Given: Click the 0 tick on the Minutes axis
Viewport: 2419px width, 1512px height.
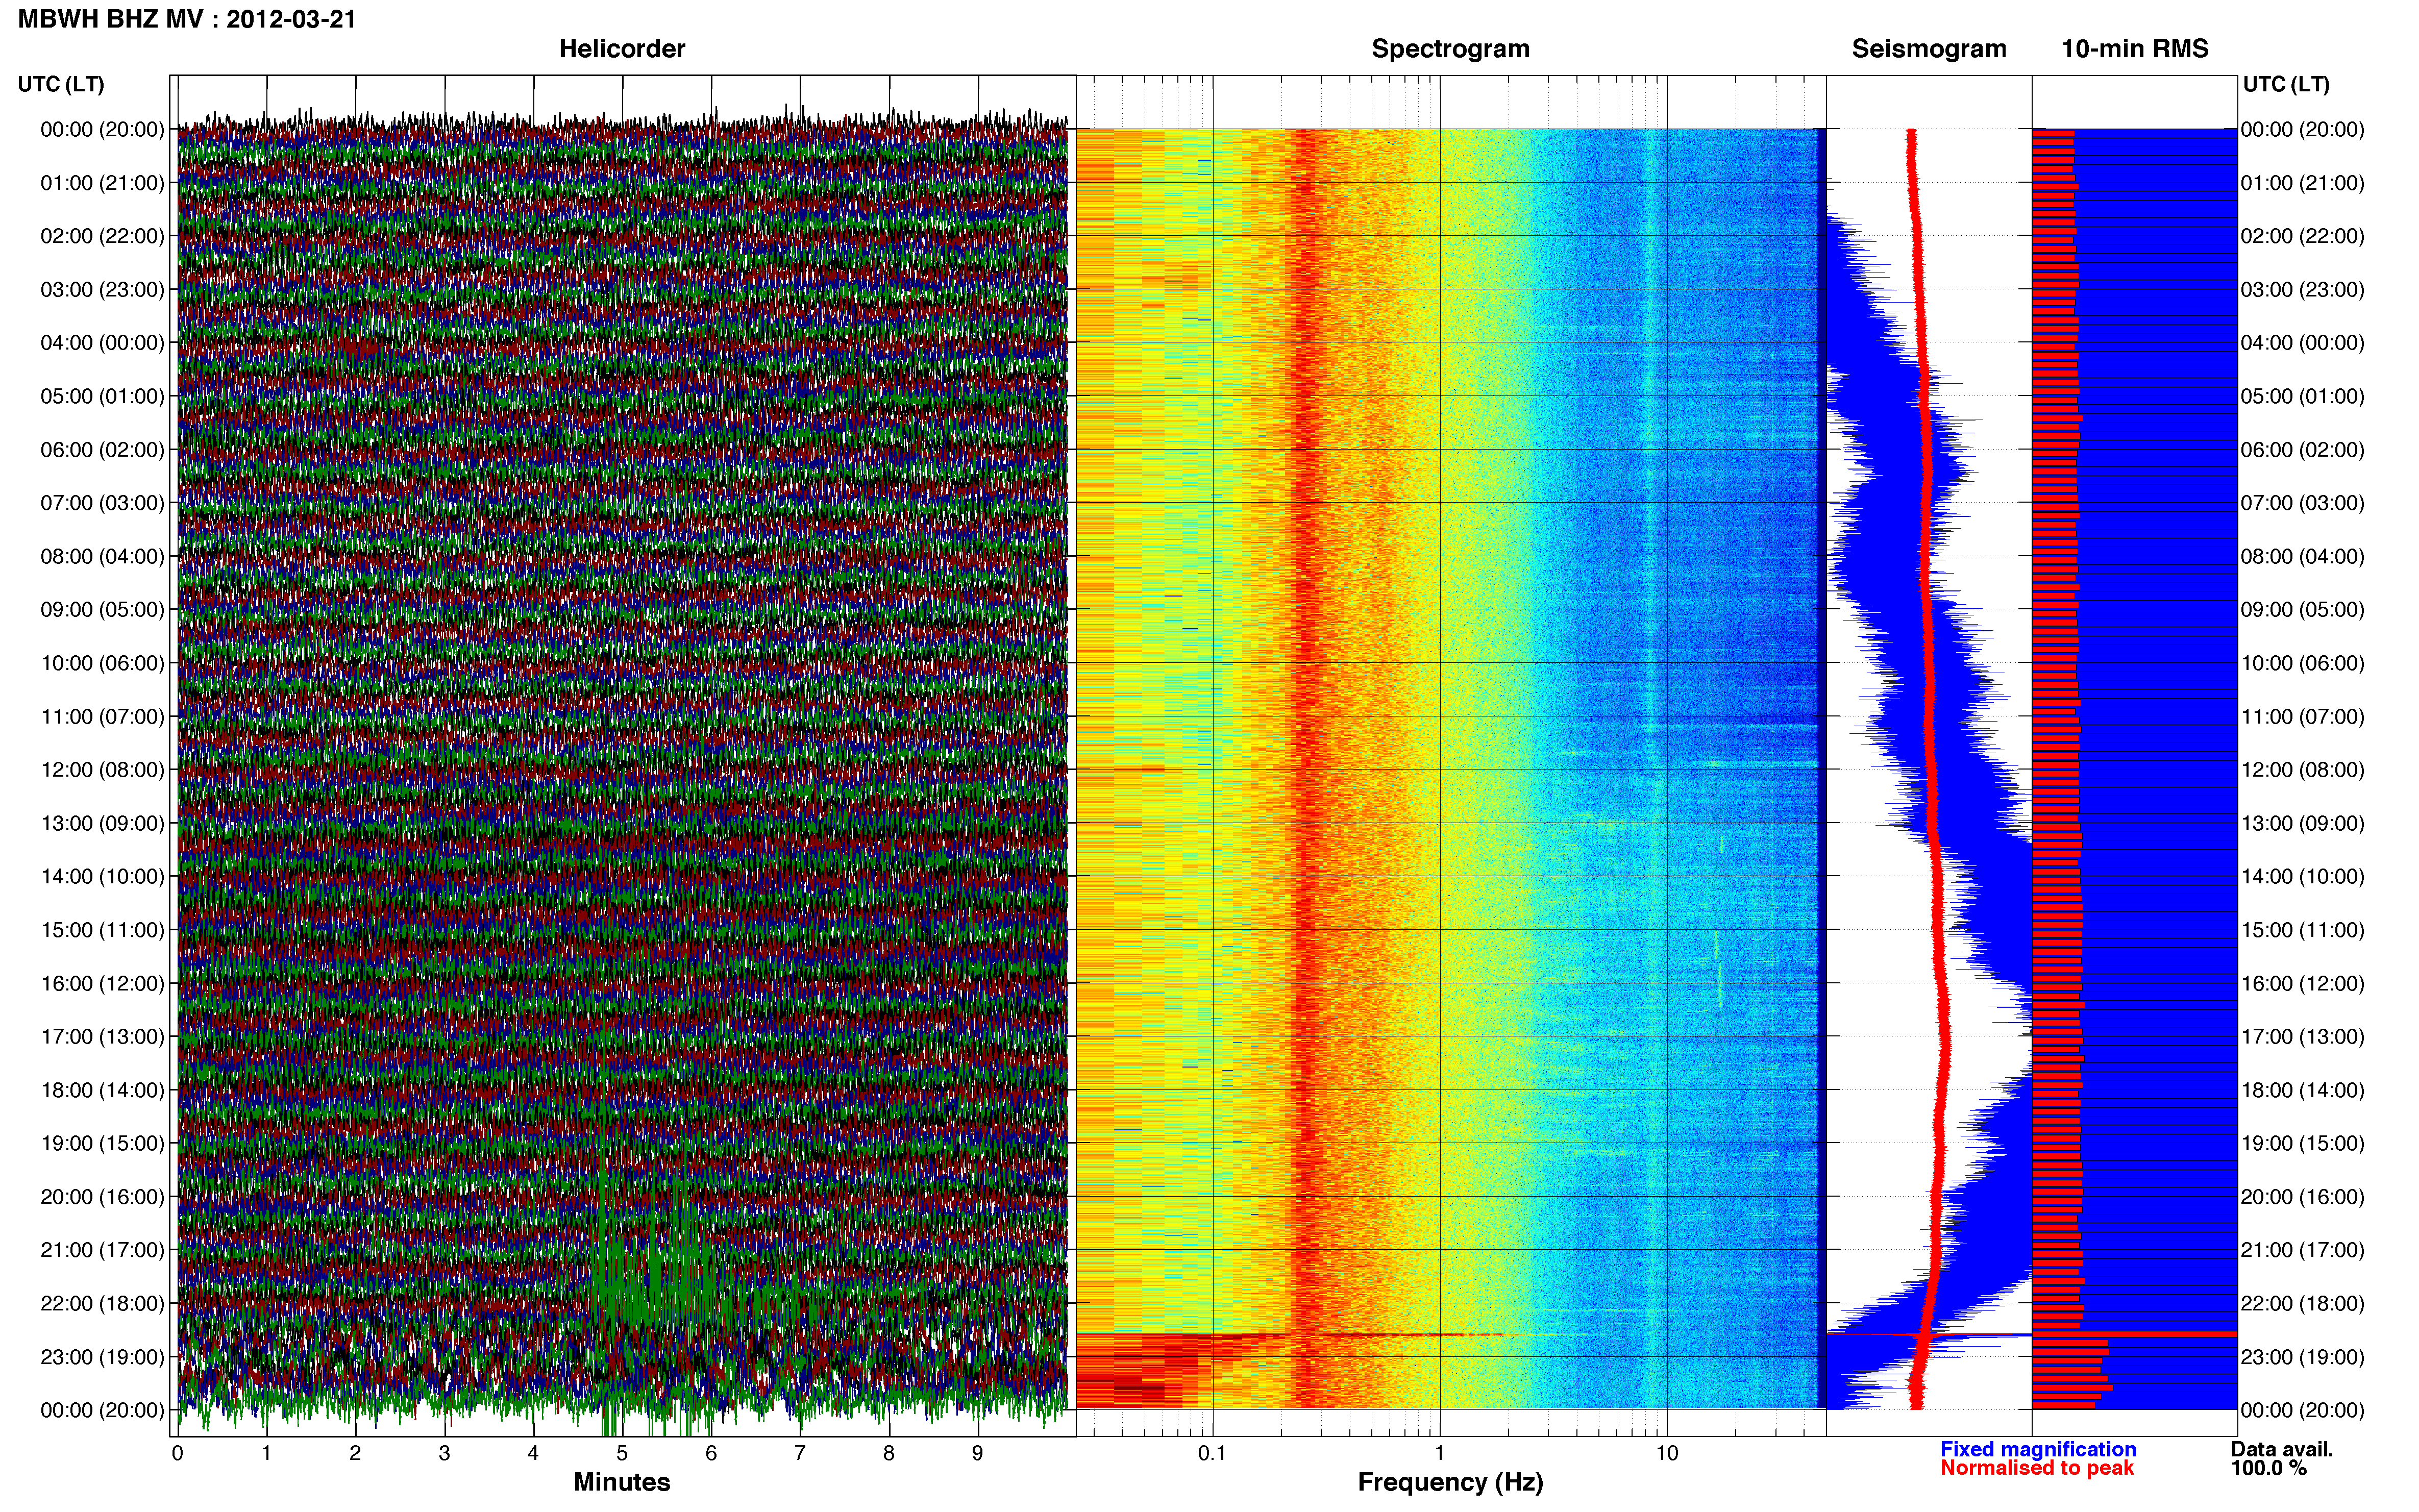Looking at the screenshot, I should pos(177,1454).
